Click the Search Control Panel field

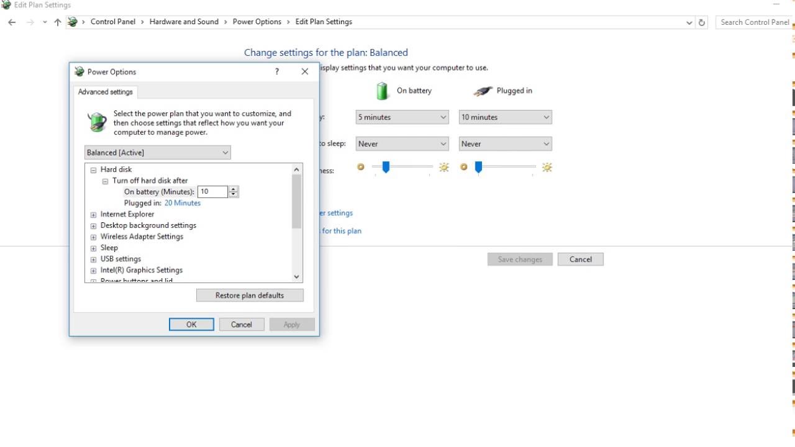point(754,22)
